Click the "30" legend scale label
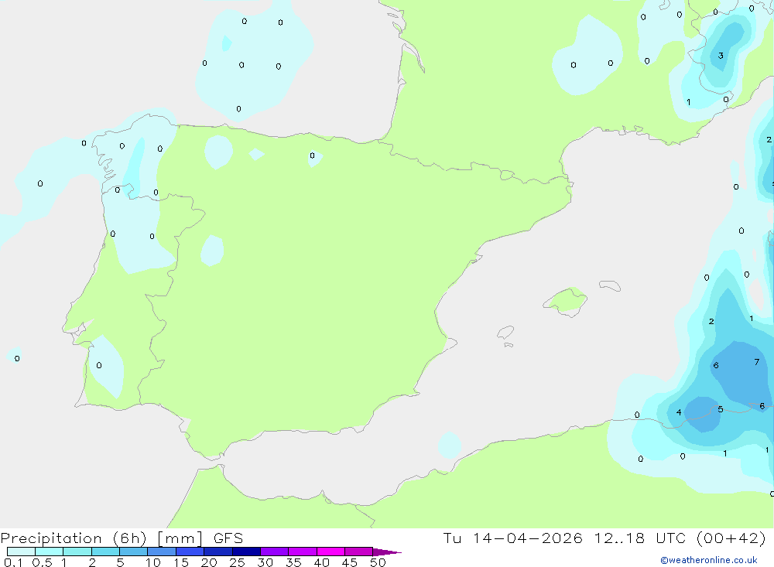This screenshot has height=567, width=774. pos(265,562)
